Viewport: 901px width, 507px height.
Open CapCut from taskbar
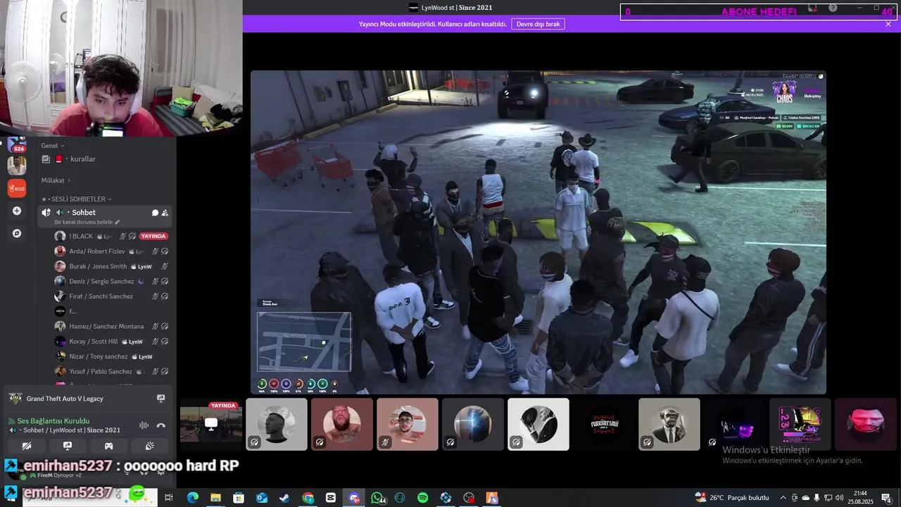pyautogui.click(x=331, y=498)
